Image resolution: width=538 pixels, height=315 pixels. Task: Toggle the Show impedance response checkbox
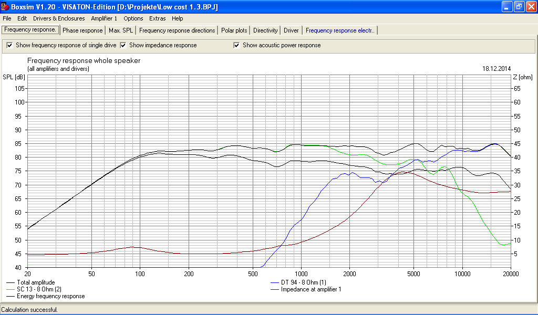[x=123, y=45]
